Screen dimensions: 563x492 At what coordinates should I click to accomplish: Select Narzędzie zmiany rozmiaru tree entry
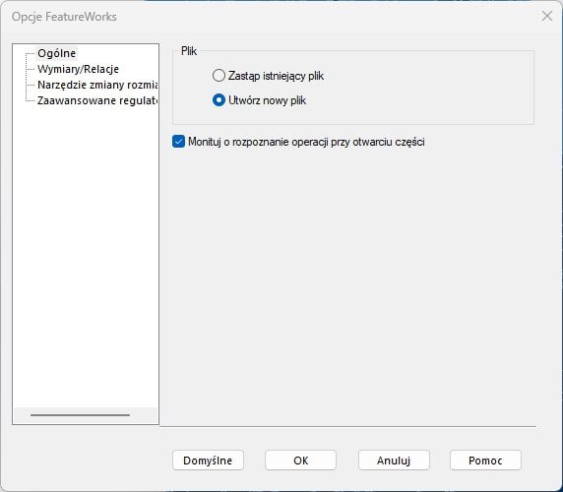click(x=97, y=85)
